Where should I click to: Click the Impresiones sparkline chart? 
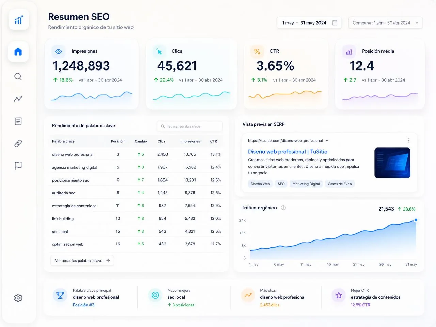[x=92, y=96]
